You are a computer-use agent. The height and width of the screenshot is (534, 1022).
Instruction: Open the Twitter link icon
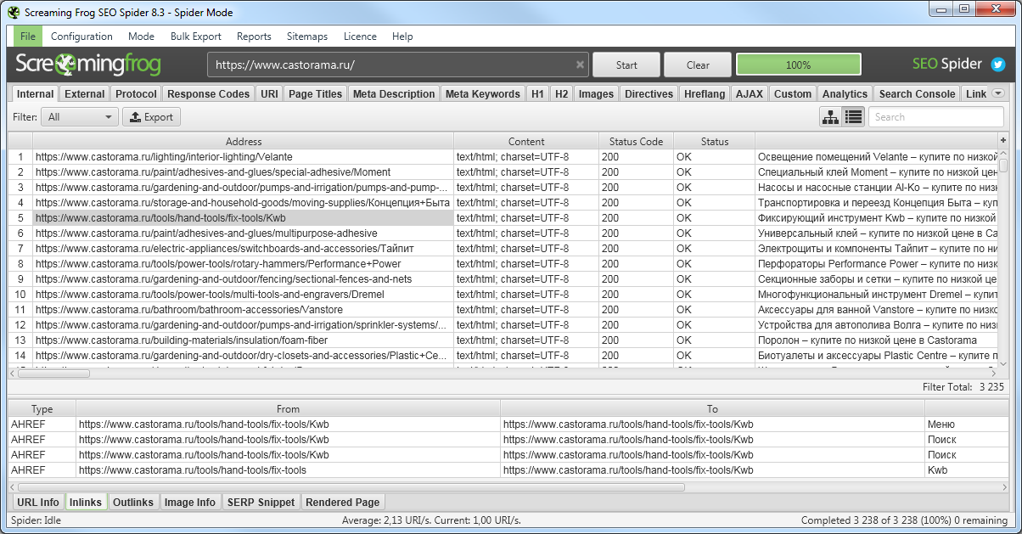click(x=997, y=65)
